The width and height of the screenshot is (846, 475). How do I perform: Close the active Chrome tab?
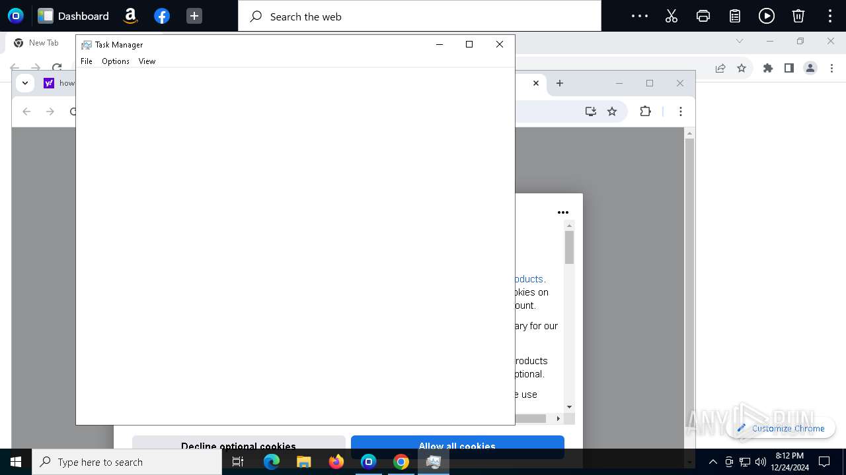point(536,83)
